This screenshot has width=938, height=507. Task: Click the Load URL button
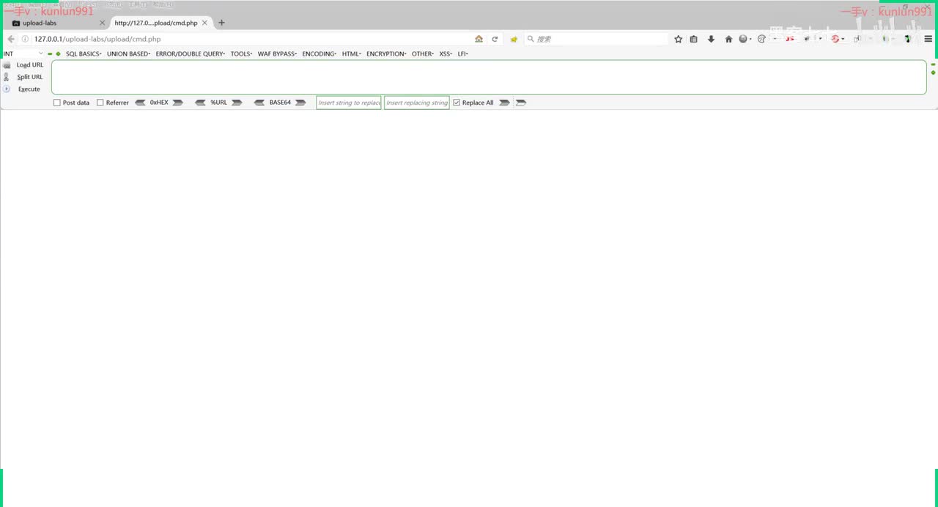(x=30, y=65)
